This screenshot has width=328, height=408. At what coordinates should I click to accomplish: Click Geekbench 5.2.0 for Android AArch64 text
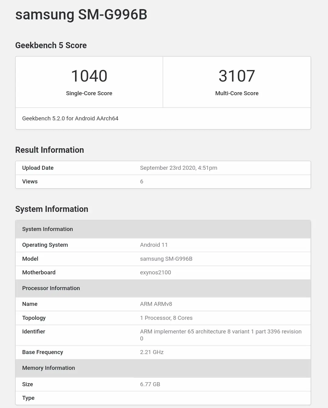pyautogui.click(x=70, y=119)
